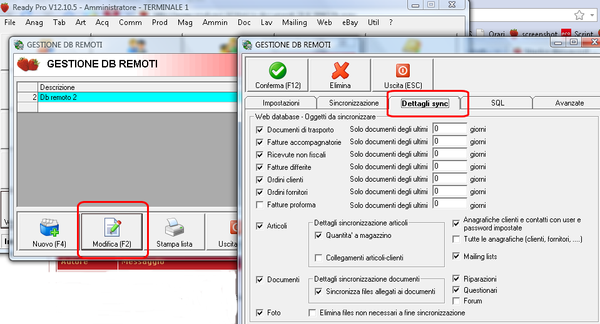Open the Doc menu
600x324 pixels.
click(244, 22)
